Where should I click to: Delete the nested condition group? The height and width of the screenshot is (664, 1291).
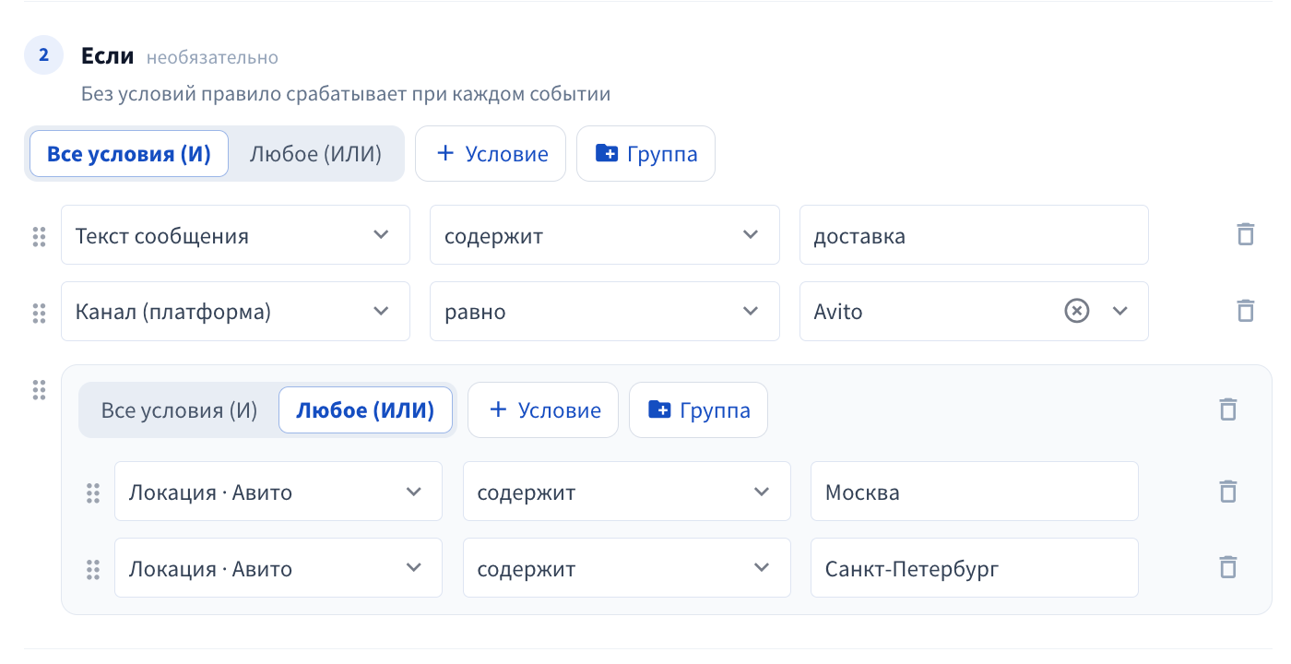[1227, 409]
